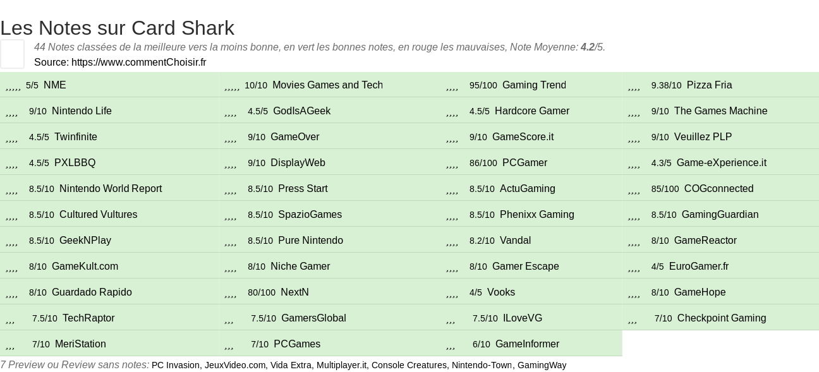Image resolution: width=819 pixels, height=372 pixels.
Task: Open Pizza Fria 9.38/10 review
Action: tap(720, 85)
